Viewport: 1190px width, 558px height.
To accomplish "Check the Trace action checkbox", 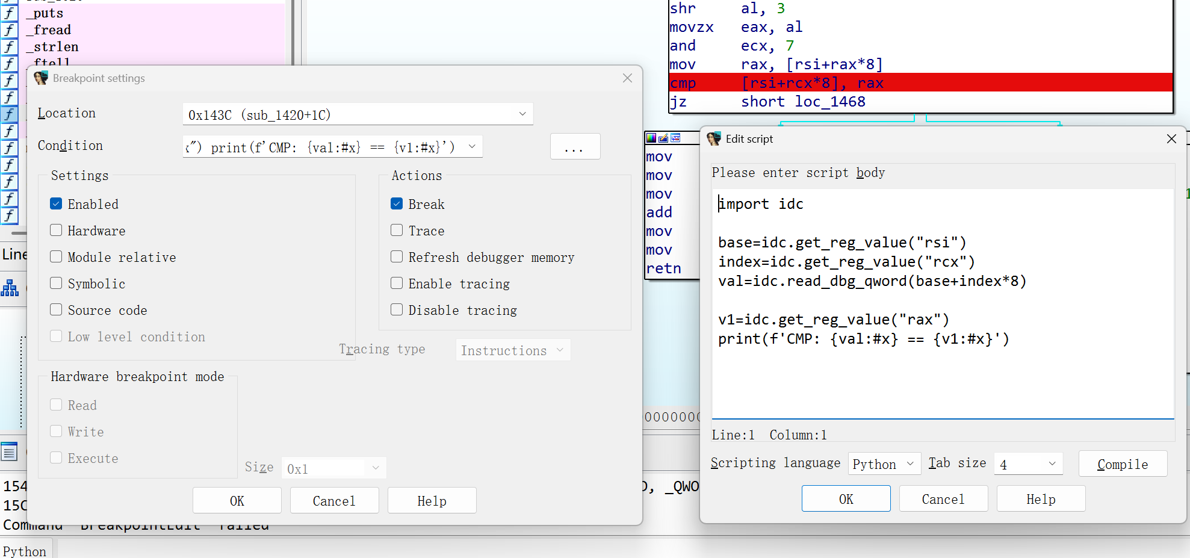I will (397, 231).
